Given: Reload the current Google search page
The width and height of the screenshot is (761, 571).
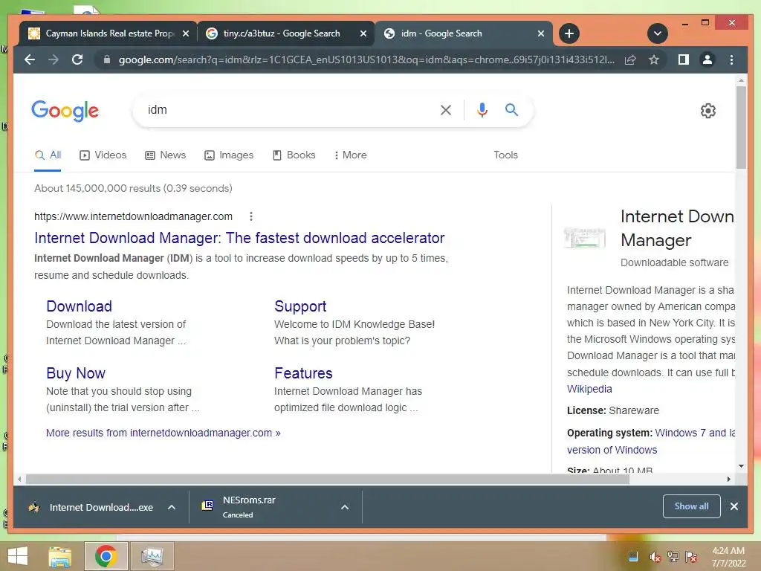Looking at the screenshot, I should [77, 59].
